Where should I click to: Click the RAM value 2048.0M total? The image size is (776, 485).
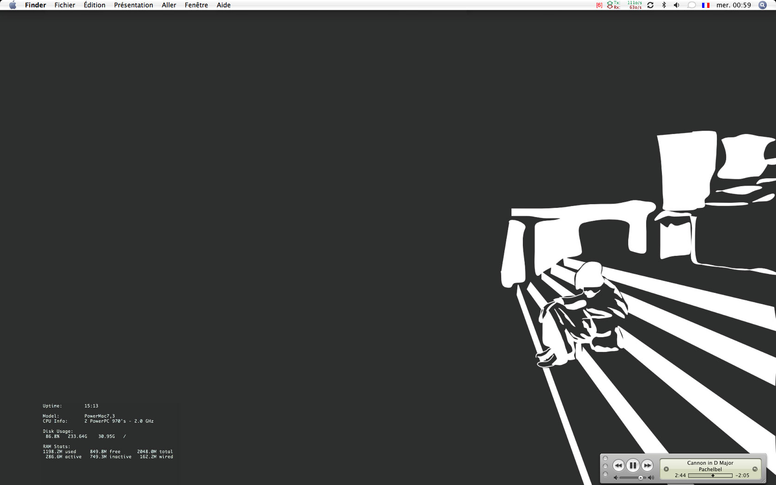(x=155, y=452)
